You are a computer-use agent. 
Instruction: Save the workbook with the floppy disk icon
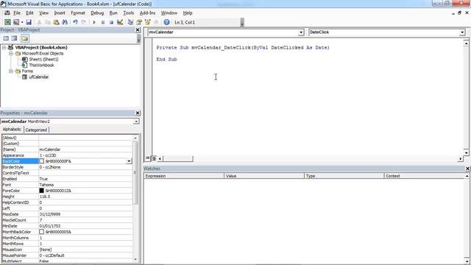click(29, 22)
